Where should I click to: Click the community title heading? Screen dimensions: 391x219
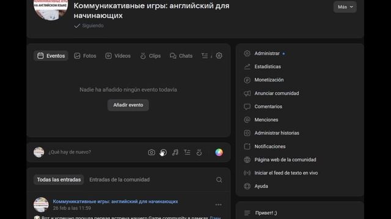(152, 10)
